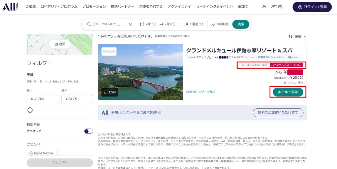Click the guest person icon by 1寝室
The width and height of the screenshot is (337, 169).
click(187, 24)
